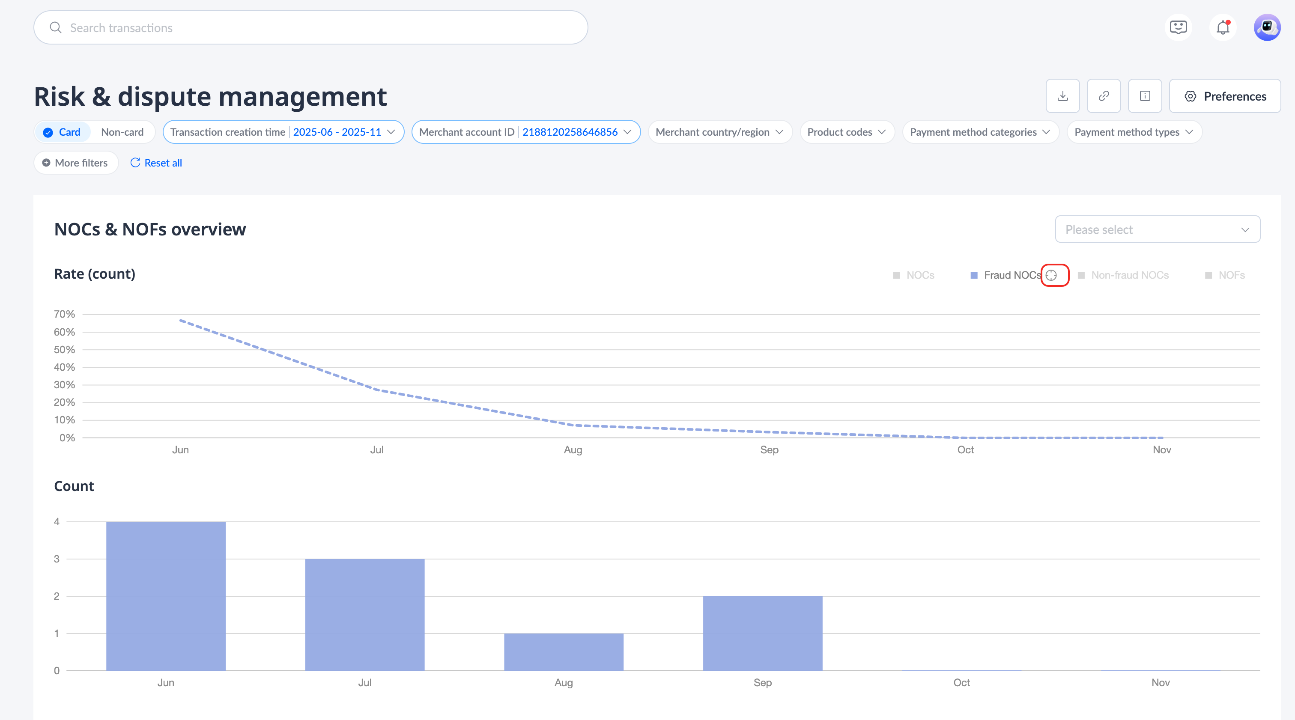Click the download report icon
Screen dimensions: 1295x720
click(1062, 96)
